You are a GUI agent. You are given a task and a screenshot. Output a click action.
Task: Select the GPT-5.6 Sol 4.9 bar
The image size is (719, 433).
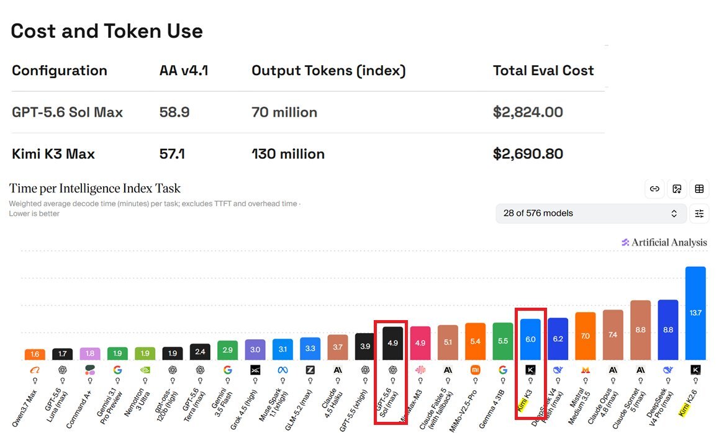click(392, 343)
